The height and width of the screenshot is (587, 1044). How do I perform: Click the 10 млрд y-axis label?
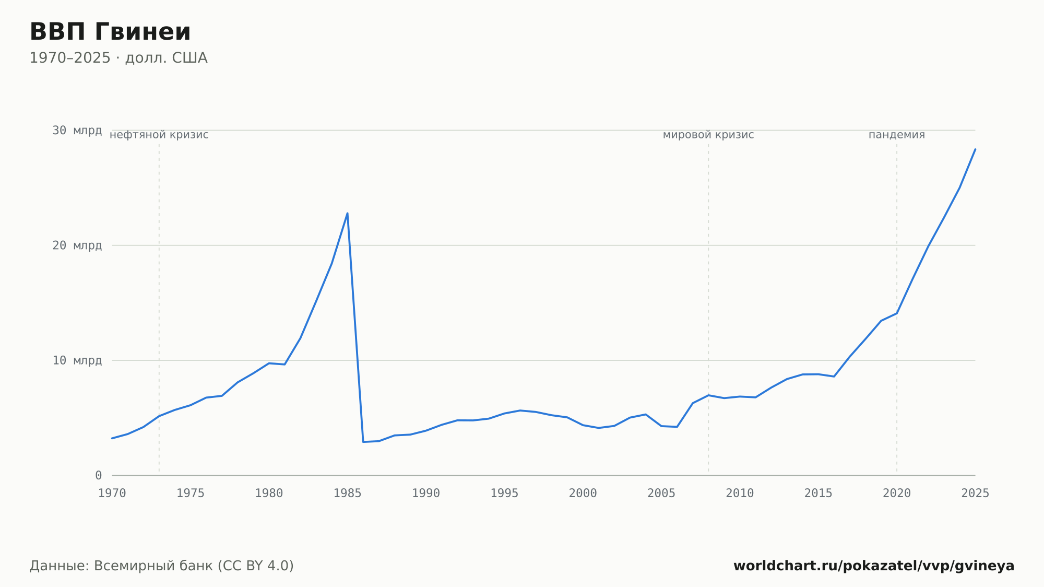click(x=77, y=360)
